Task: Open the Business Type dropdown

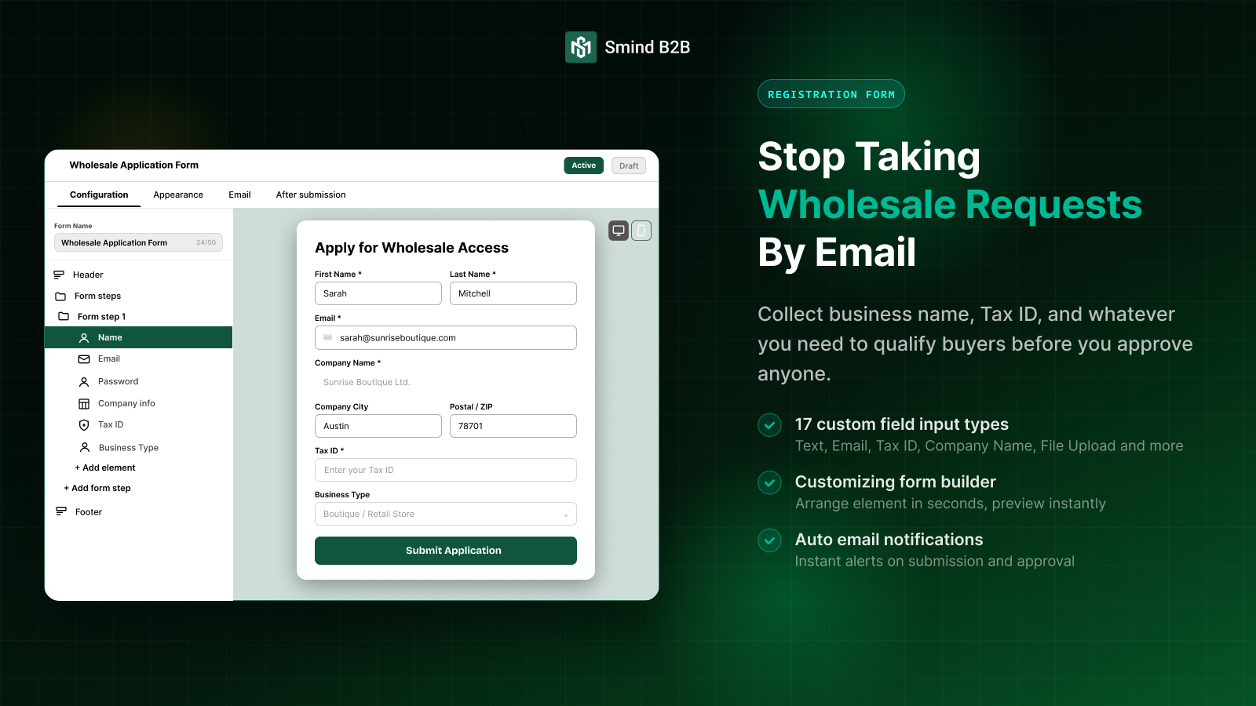Action: [446, 514]
